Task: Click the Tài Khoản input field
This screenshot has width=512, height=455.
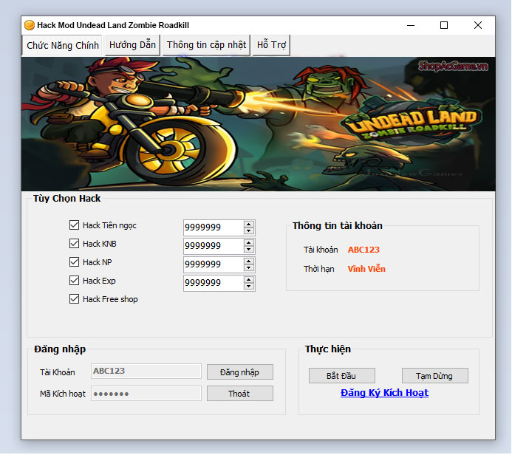Action: pyautogui.click(x=146, y=372)
